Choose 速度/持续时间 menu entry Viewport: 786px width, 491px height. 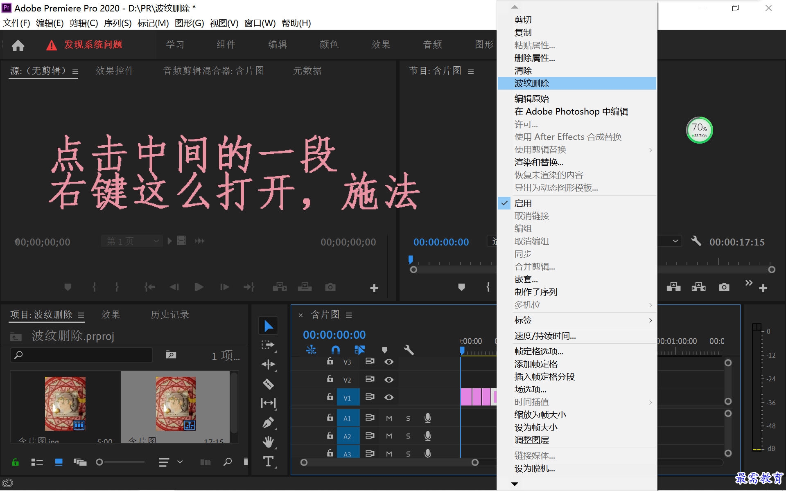[577, 336]
